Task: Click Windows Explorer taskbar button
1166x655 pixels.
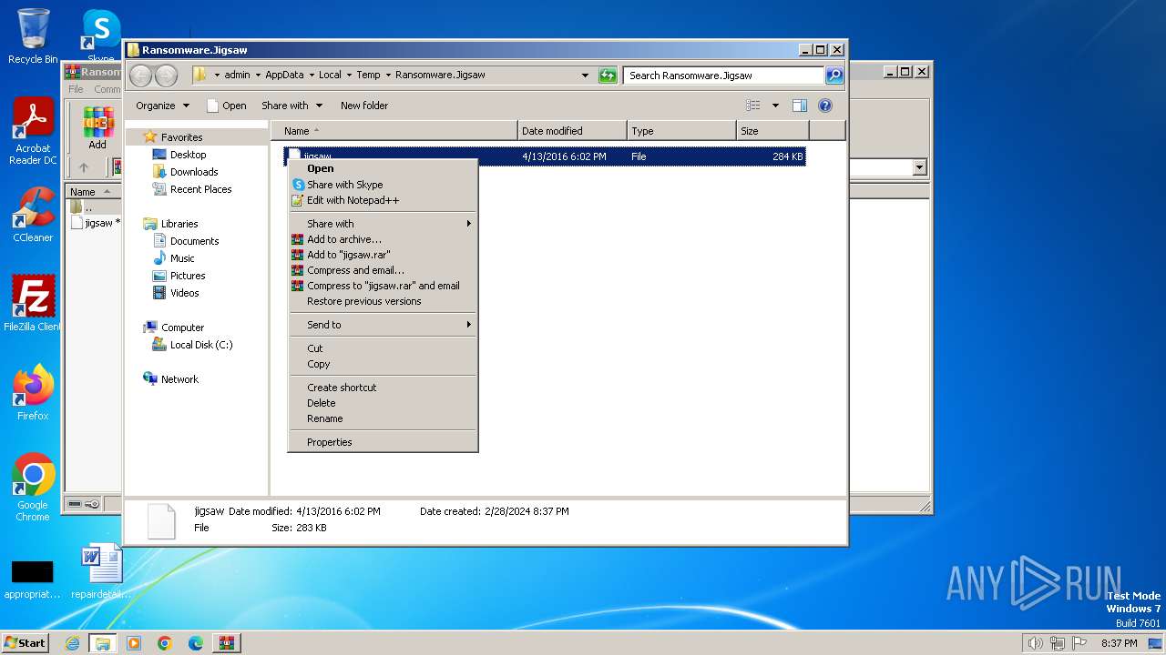Action: click(102, 643)
